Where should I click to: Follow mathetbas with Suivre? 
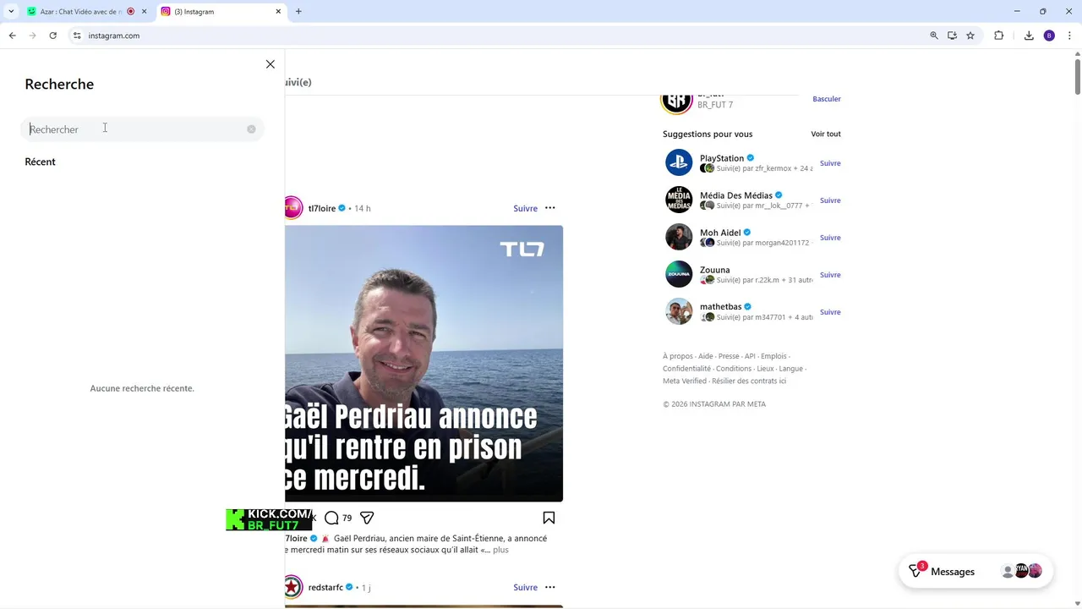coord(830,312)
